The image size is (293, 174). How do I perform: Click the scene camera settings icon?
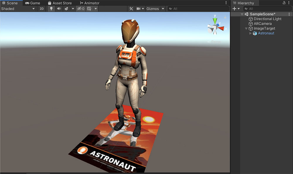pos(139,8)
